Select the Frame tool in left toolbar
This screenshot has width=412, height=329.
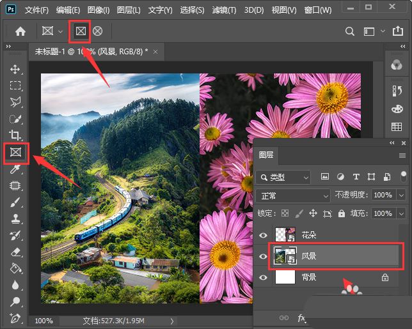pos(15,152)
